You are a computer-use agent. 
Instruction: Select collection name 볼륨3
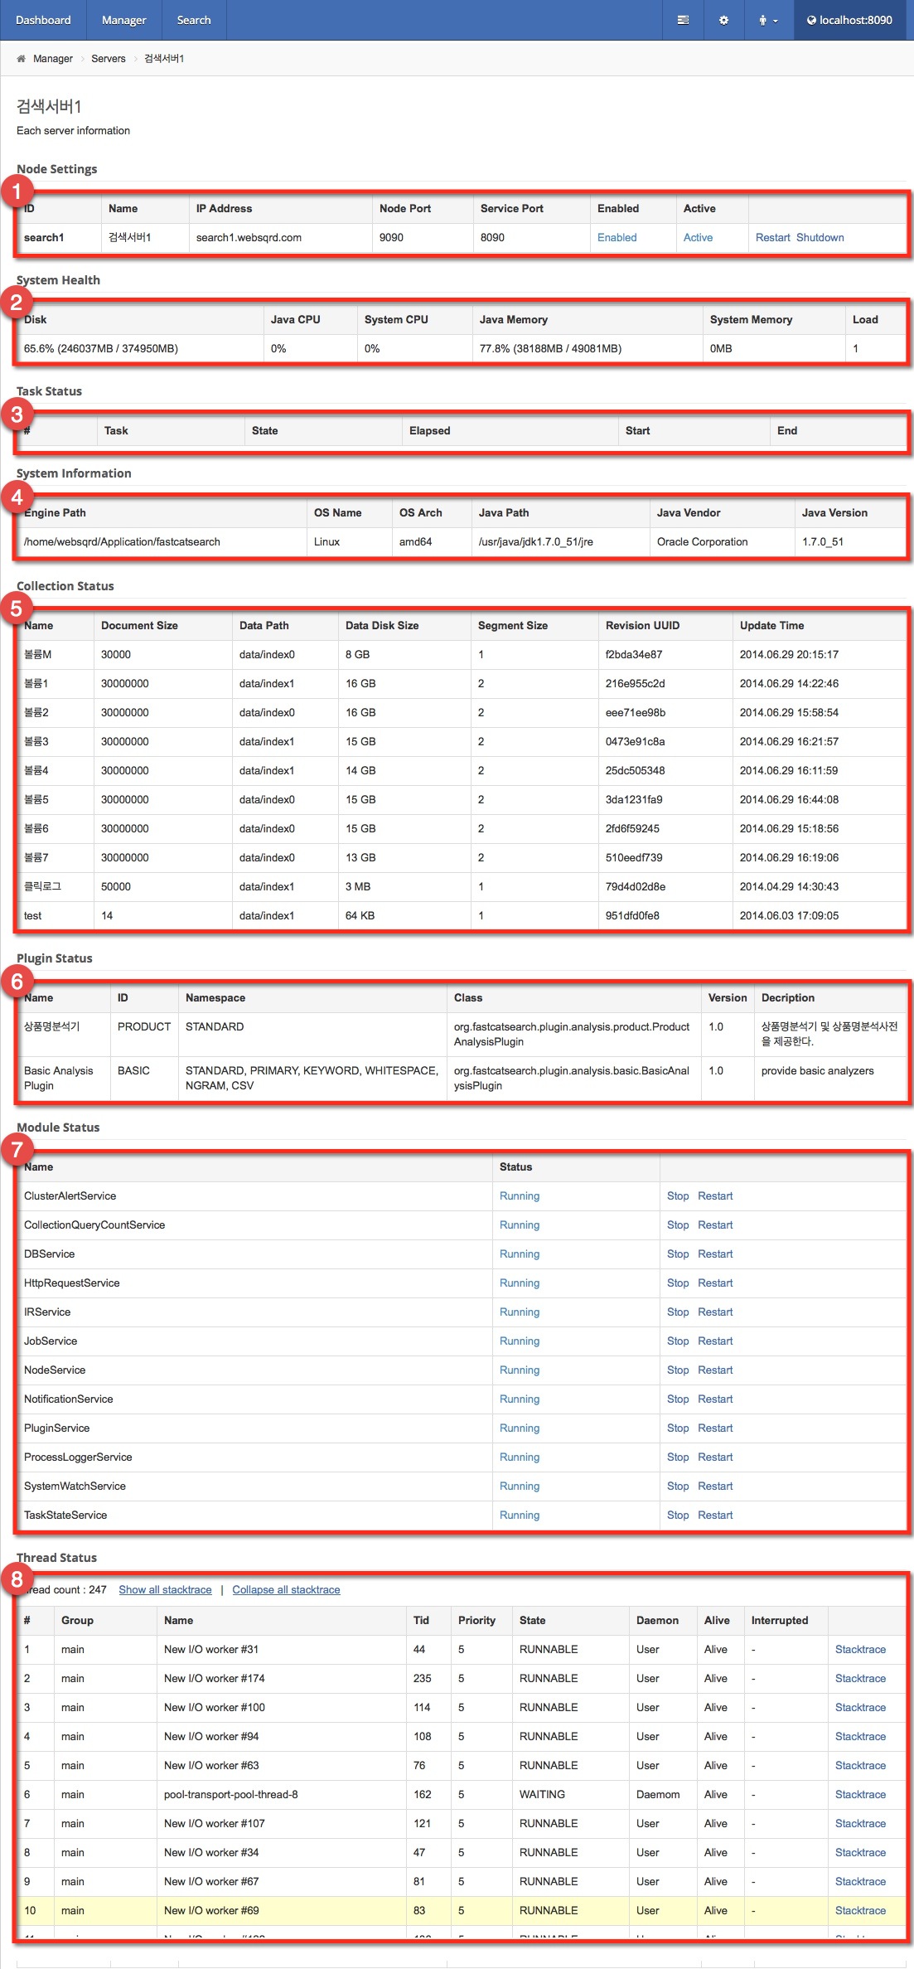point(36,742)
